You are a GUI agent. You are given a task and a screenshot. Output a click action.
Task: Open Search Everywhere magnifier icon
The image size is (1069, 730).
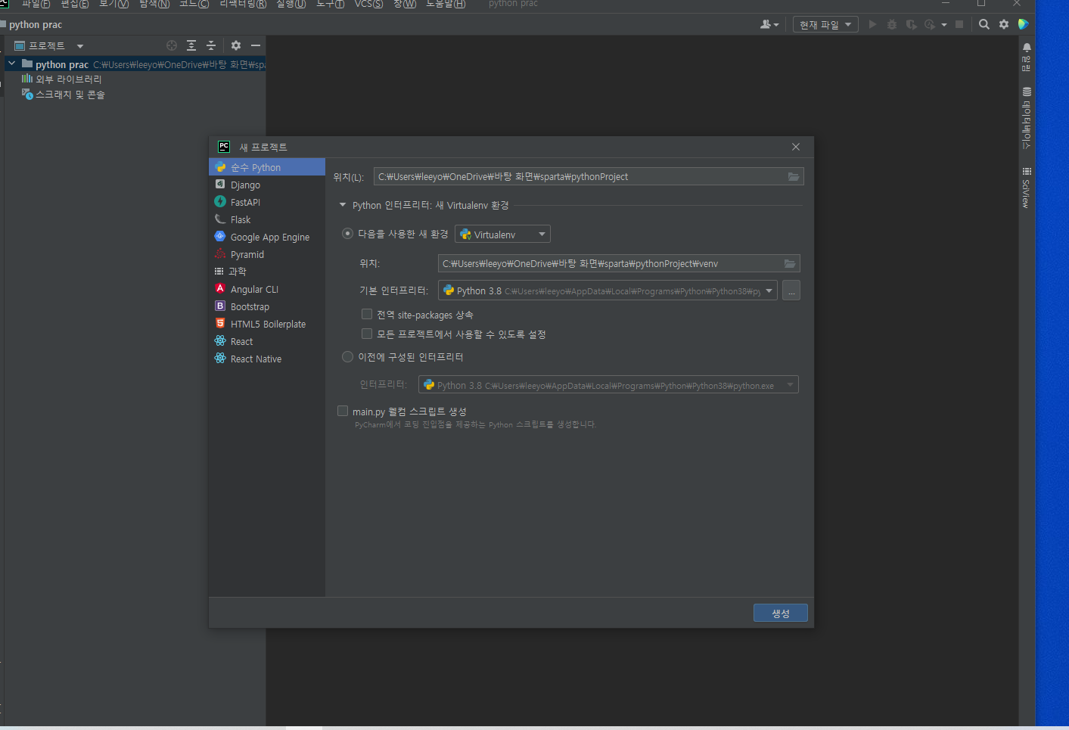(x=984, y=24)
